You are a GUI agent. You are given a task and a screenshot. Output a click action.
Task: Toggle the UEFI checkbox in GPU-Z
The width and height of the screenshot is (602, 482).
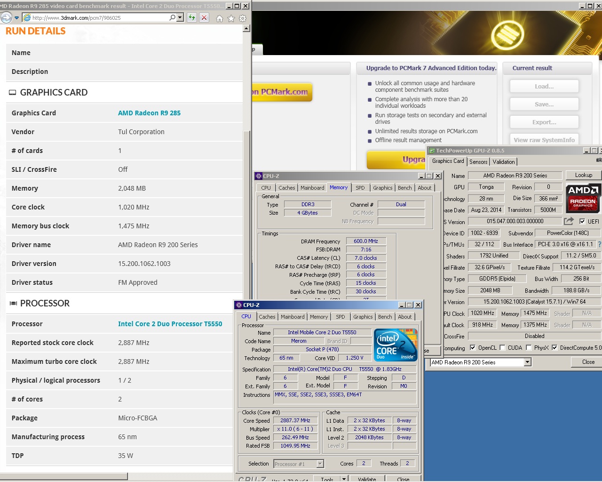tap(582, 221)
